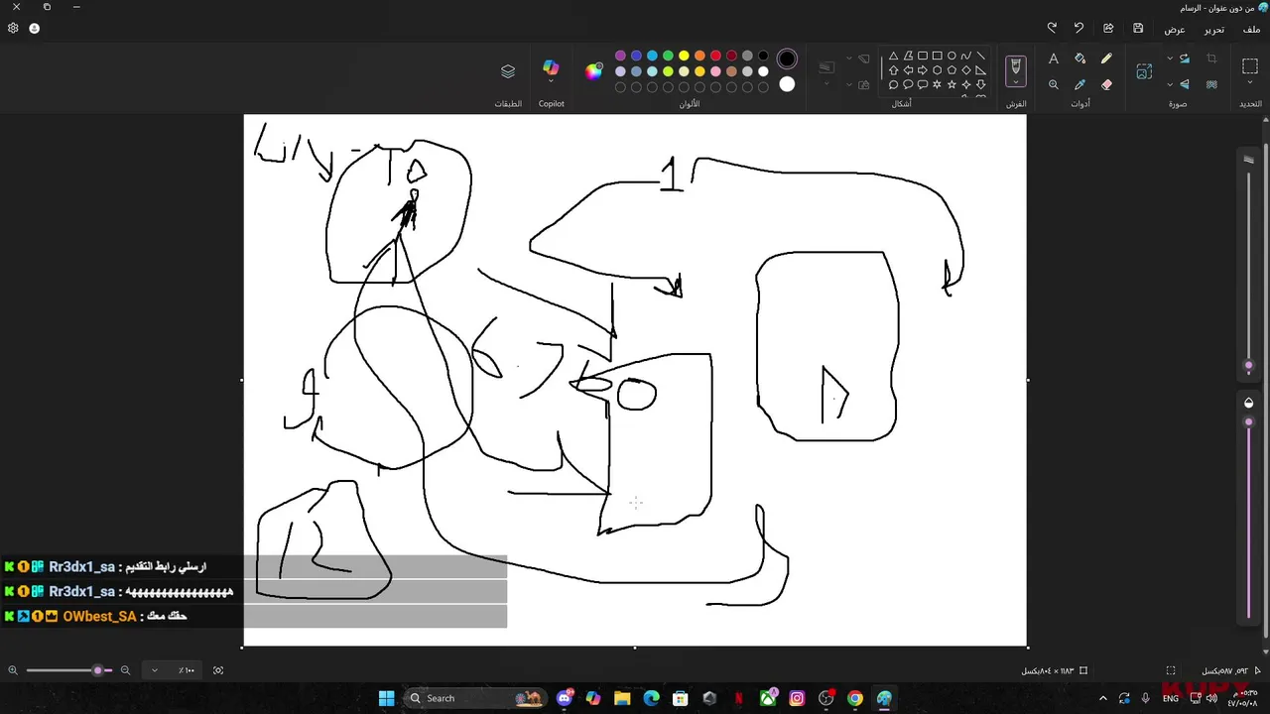Open Instagram from the taskbar
The width and height of the screenshot is (1270, 714).
[797, 698]
